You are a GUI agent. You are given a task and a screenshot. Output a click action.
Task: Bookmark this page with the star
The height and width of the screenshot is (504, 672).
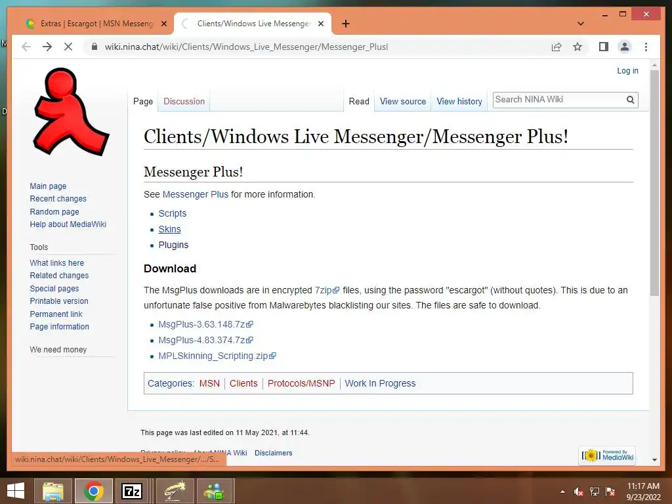[577, 47]
